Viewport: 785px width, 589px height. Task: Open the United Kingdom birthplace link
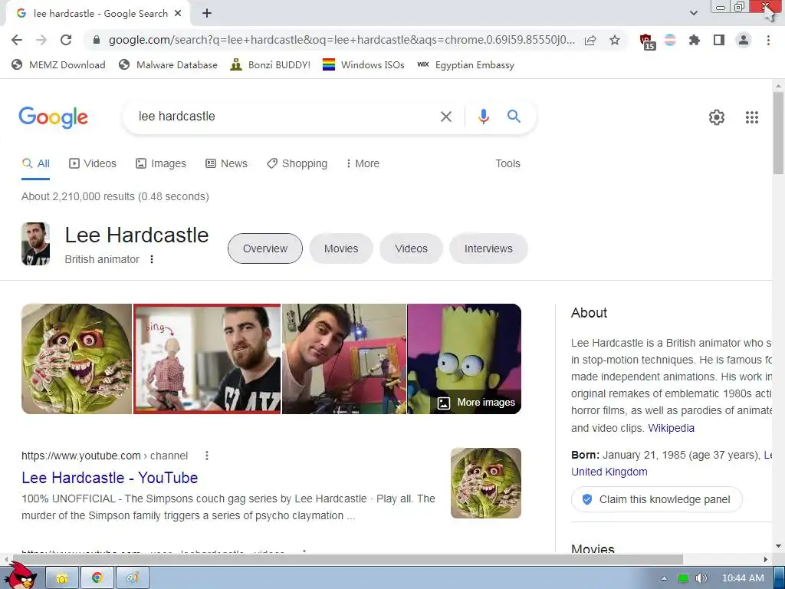609,472
